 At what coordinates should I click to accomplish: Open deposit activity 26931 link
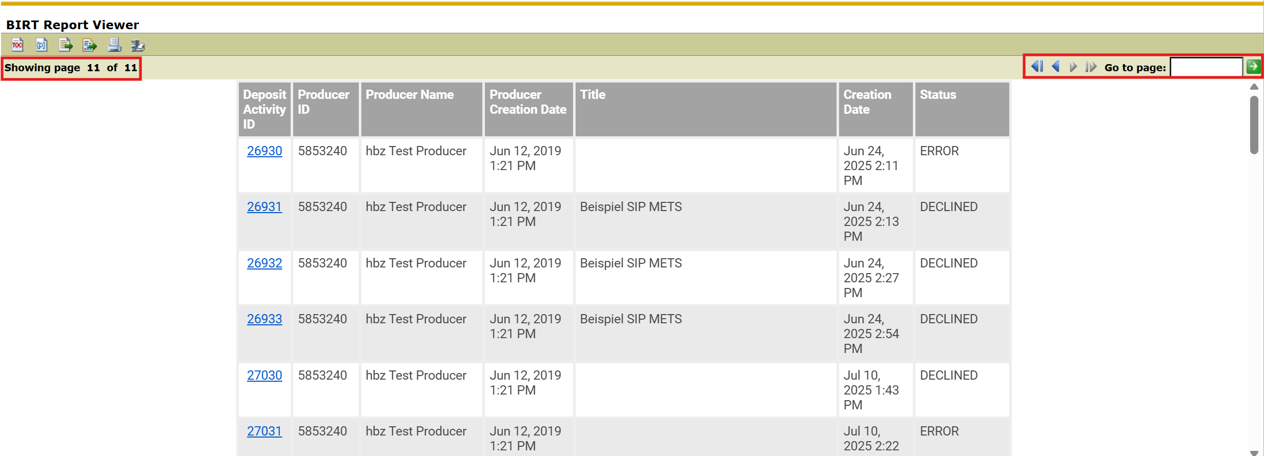pos(264,207)
